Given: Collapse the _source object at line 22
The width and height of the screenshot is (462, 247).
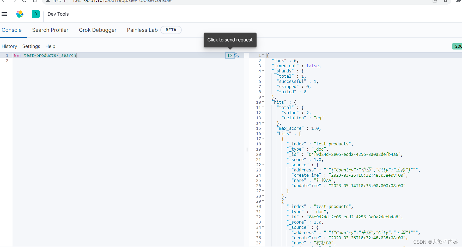Looking at the screenshot, I should point(263,165).
